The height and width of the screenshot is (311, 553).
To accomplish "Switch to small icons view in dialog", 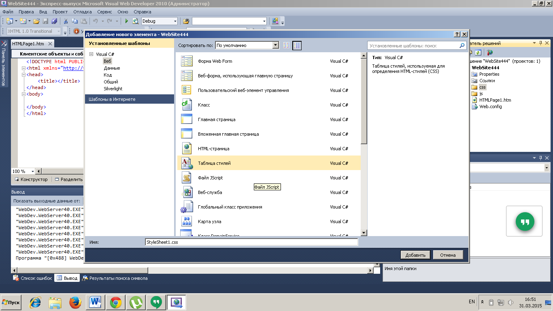I will [286, 45].
